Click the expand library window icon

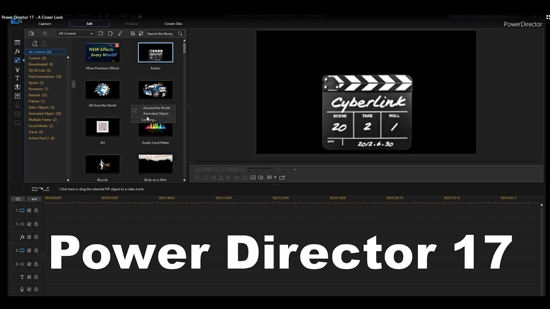(x=141, y=33)
